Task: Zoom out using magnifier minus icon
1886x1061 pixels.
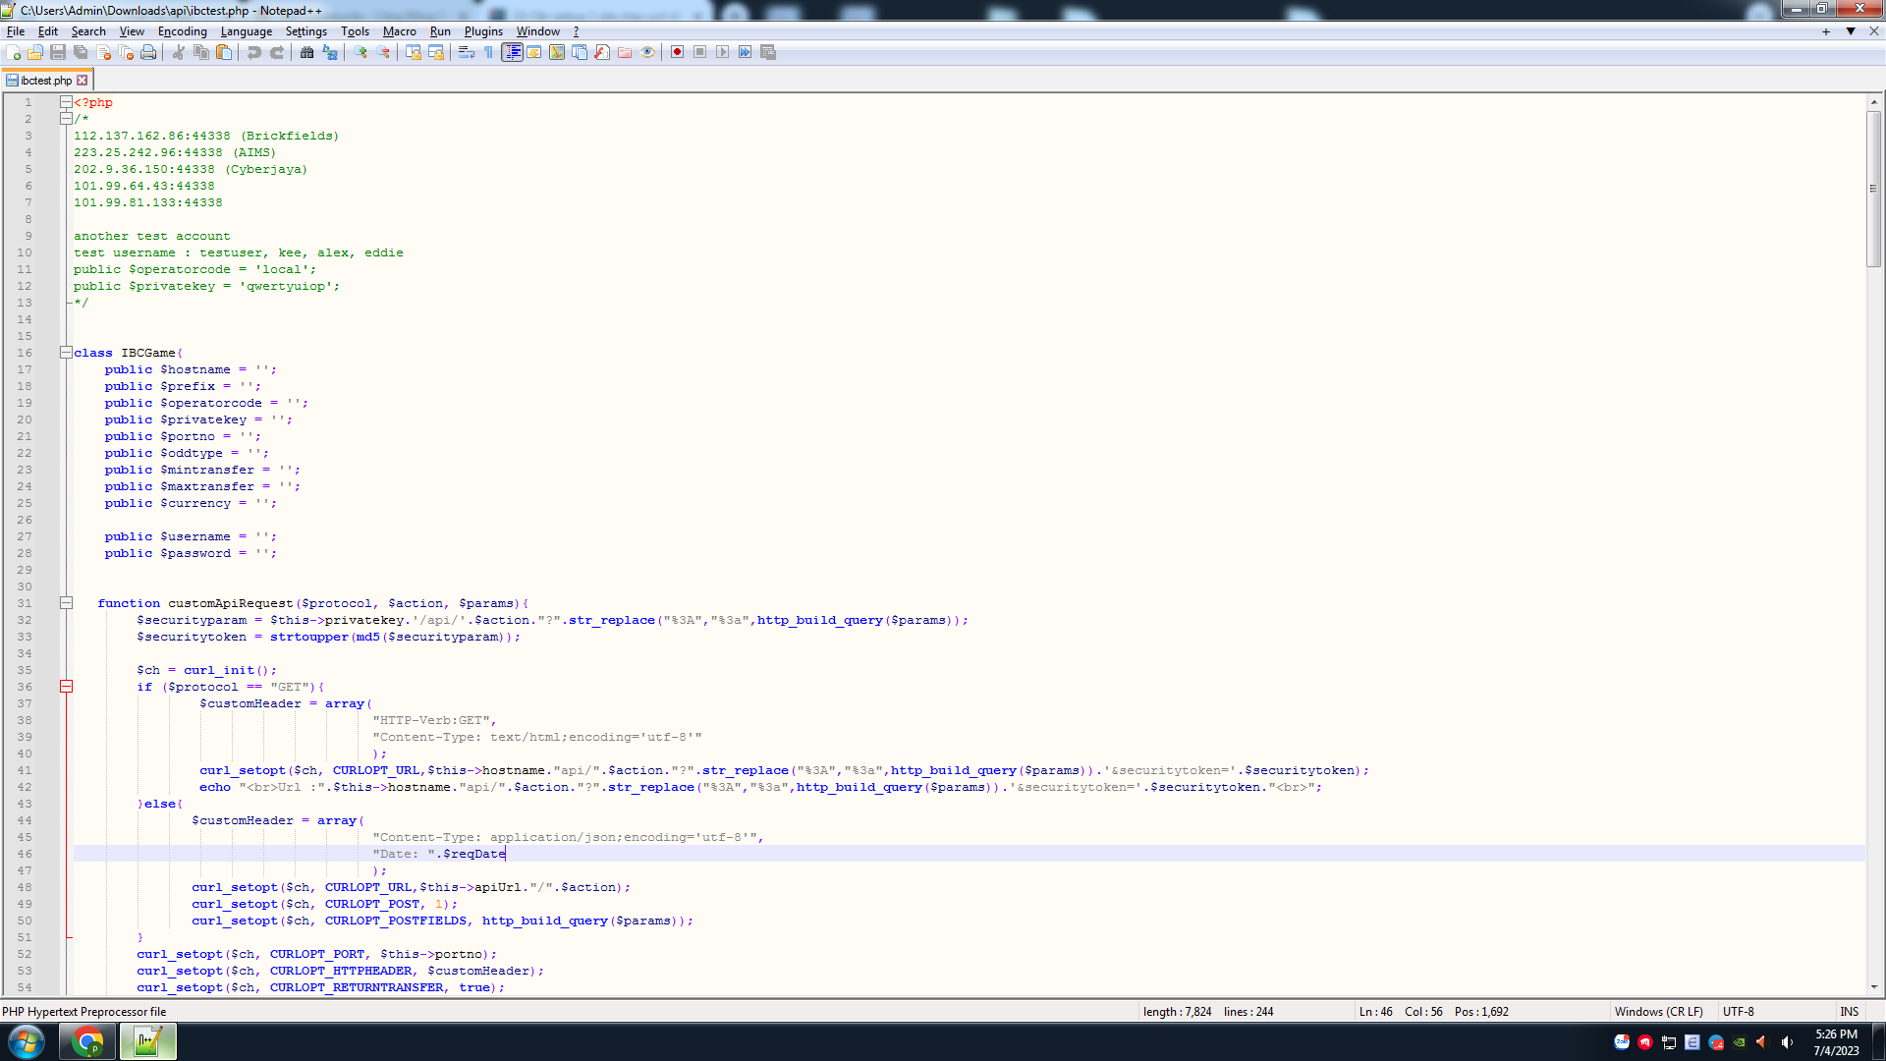Action: 383,52
